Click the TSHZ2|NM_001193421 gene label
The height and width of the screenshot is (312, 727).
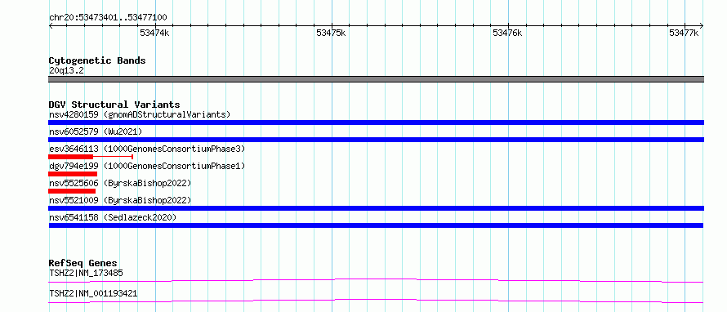click(x=93, y=293)
